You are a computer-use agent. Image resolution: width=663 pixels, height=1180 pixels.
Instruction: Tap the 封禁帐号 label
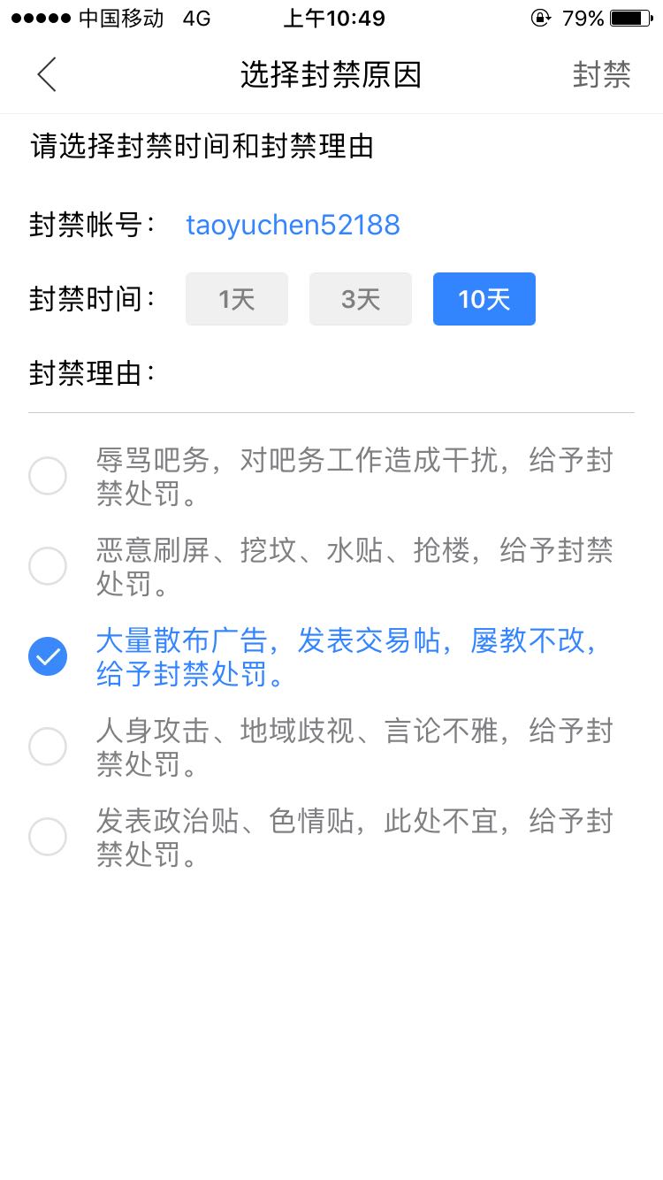(x=92, y=225)
